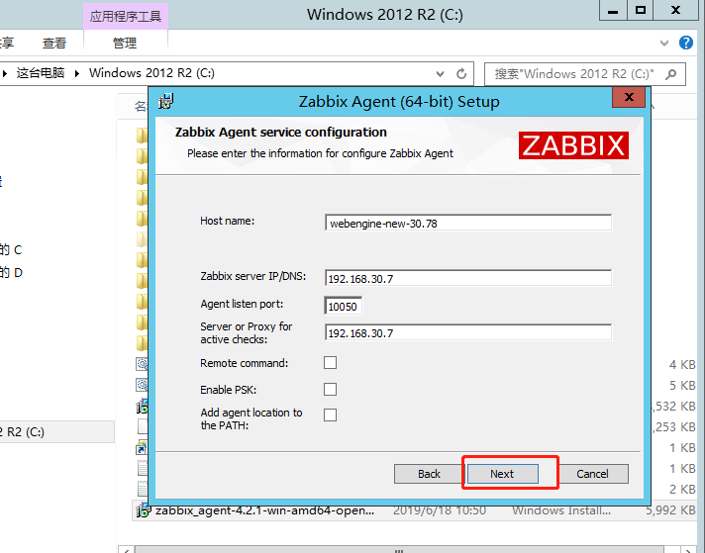The height and width of the screenshot is (553, 705).
Task: Select zabbix_agent-4.2.1-win-amd64 installer file
Action: coord(264,510)
